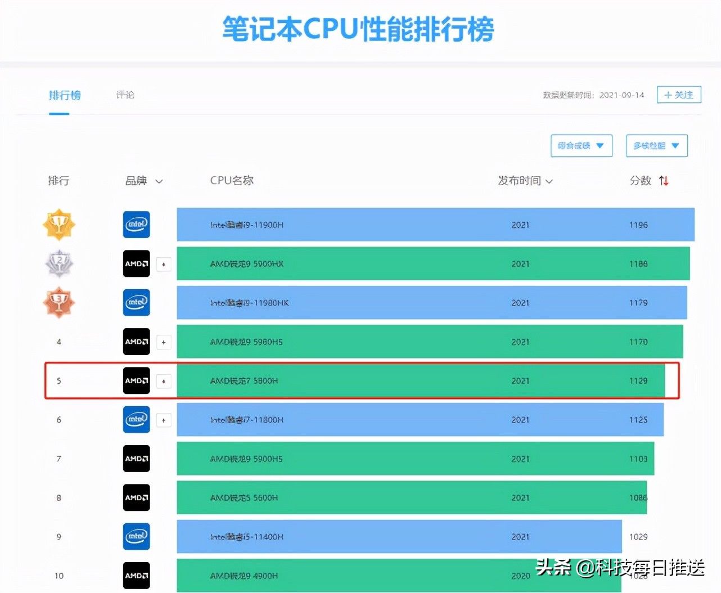Image resolution: width=721 pixels, height=593 pixels.
Task: Click the rank number 9
Action: click(x=59, y=537)
